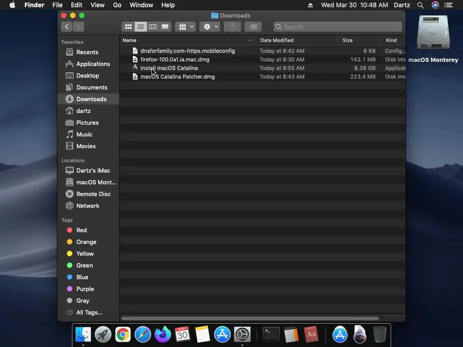Viewport: 463px width, 347px height.
Task: Go forward with the Forward arrow
Action: pos(78,27)
